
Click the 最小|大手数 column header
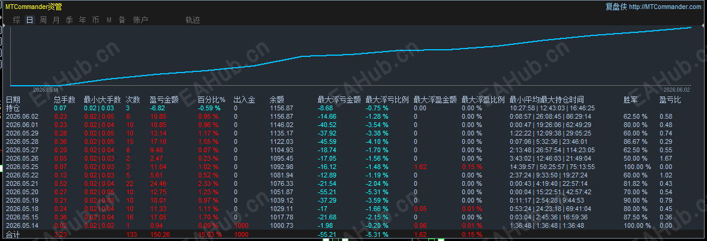[x=103, y=100]
